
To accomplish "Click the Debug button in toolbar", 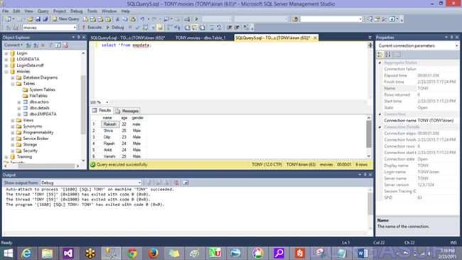I will click(115, 28).
